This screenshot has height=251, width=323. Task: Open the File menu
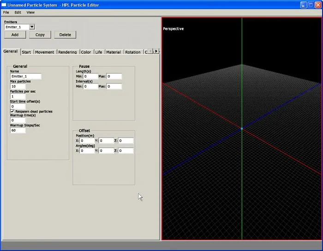pyautogui.click(x=6, y=12)
